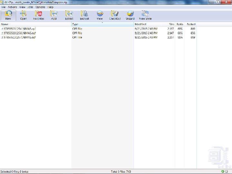Screen dimensions: 232x174
Task: Open the View menu in menu bar
Action: click(x=22, y=7)
